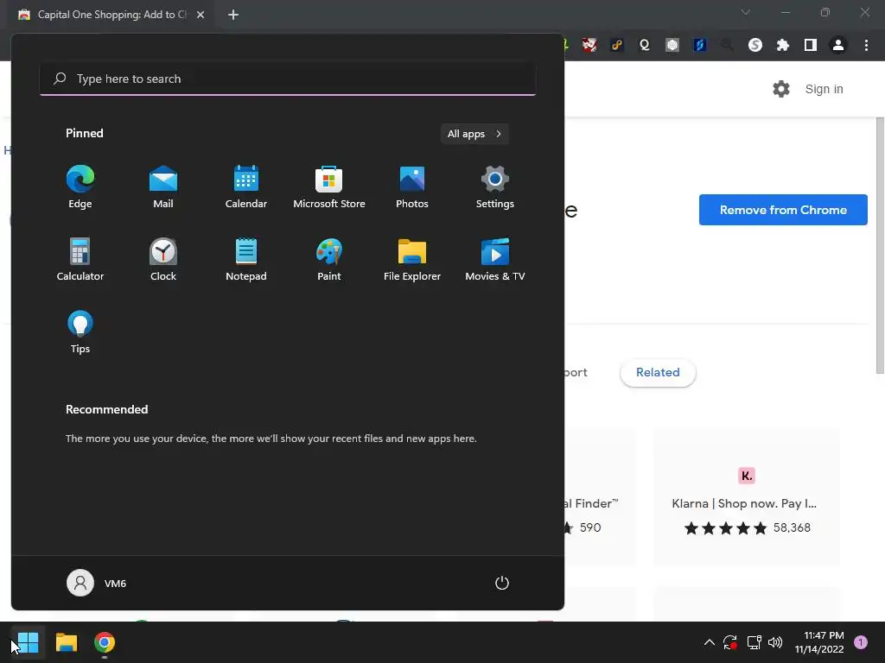
Task: Open the network icon in system tray
Action: click(754, 642)
